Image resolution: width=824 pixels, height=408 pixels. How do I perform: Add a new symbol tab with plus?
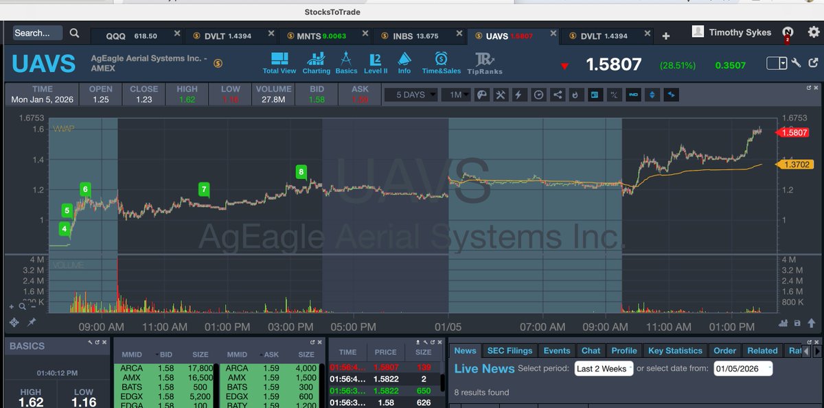pyautogui.click(x=665, y=36)
